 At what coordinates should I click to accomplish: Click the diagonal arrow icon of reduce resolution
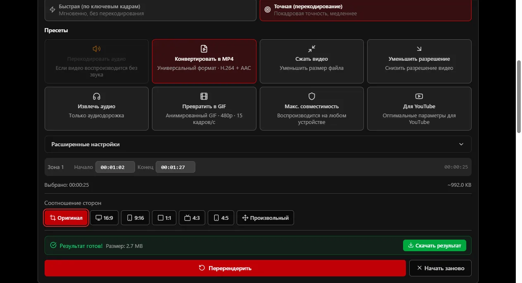(x=419, y=49)
